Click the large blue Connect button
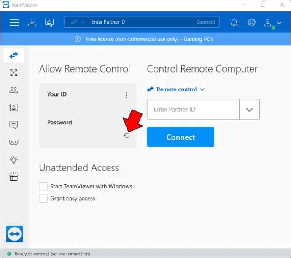Viewport: 291px width, 258px height. [x=181, y=137]
